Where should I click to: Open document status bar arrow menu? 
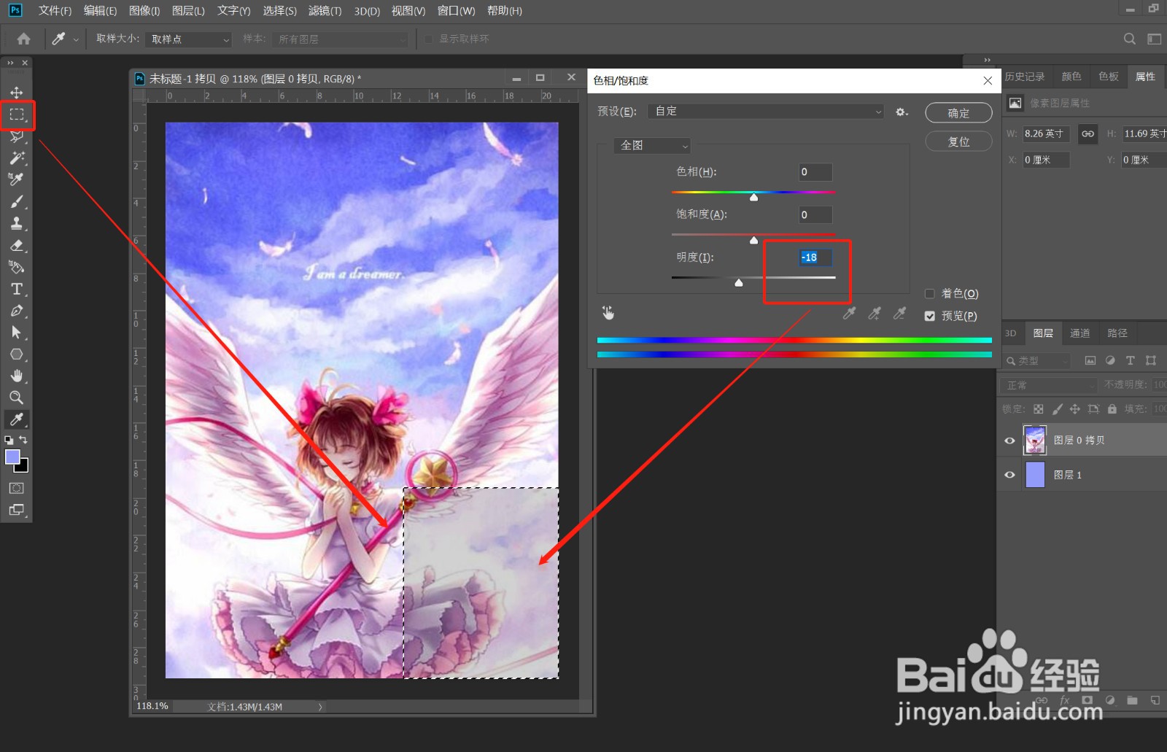coord(320,707)
